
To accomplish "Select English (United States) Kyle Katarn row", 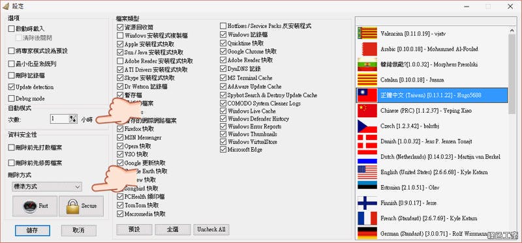I will pos(432,172).
